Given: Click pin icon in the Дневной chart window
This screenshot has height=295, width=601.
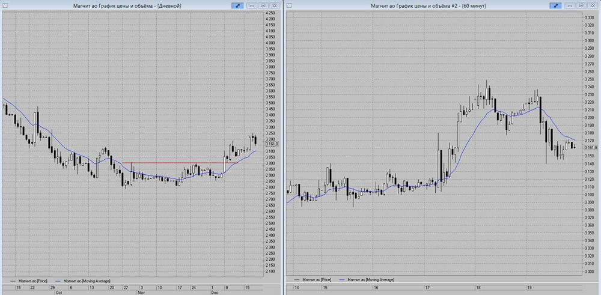Looking at the screenshot, I should tap(238, 5).
